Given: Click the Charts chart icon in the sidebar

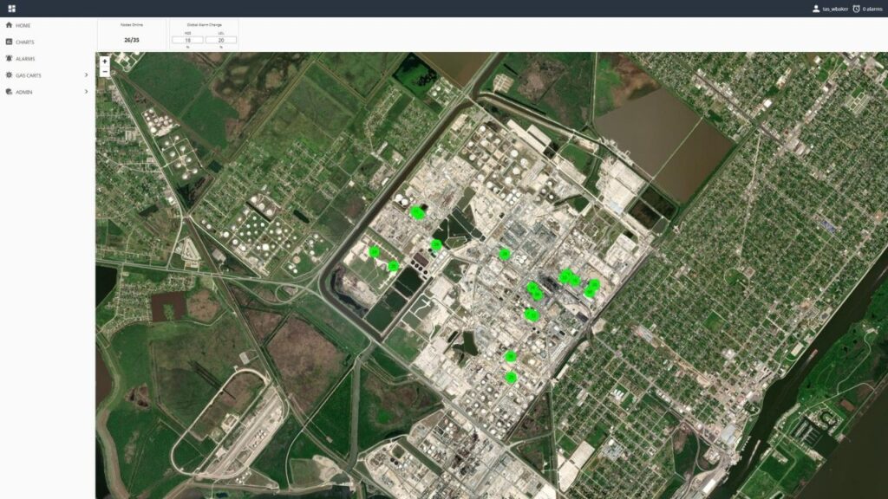Looking at the screenshot, I should [x=9, y=42].
